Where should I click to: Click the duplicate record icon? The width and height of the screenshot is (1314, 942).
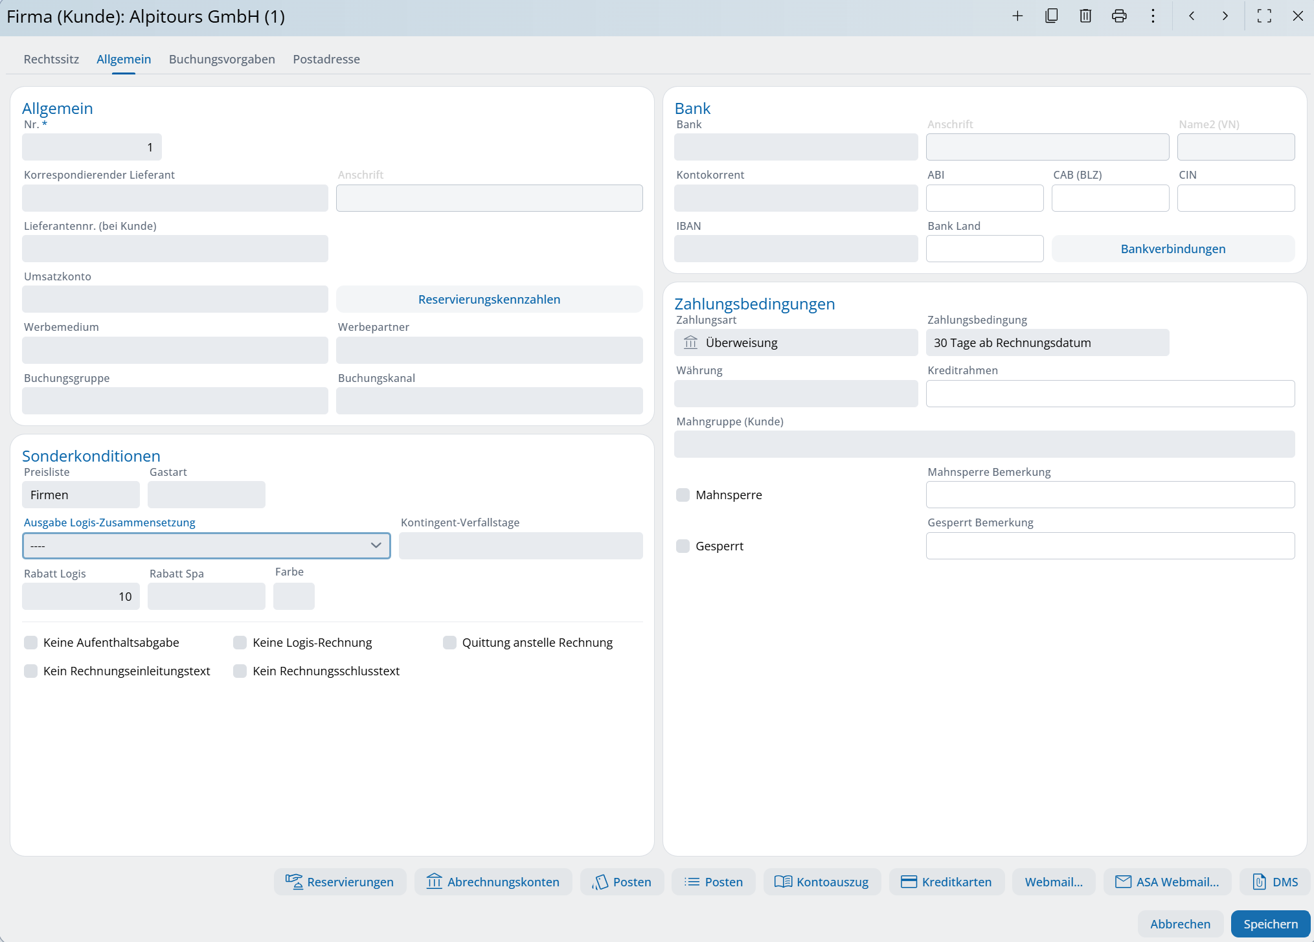(x=1052, y=16)
